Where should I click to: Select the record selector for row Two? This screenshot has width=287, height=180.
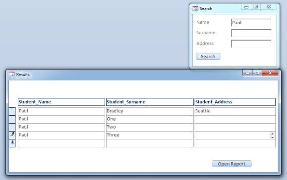pyautogui.click(x=12, y=127)
